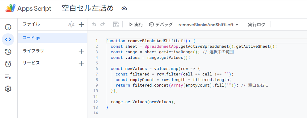
Task: Click the save project disk icon
Action: coord(116,24)
